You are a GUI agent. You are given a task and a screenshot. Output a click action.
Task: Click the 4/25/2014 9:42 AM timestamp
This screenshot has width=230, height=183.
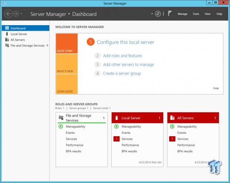[150, 162]
